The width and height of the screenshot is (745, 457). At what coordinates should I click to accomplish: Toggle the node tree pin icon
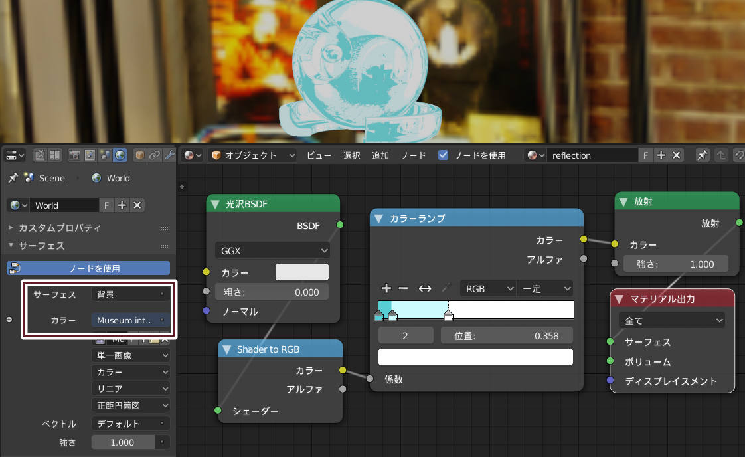[702, 155]
